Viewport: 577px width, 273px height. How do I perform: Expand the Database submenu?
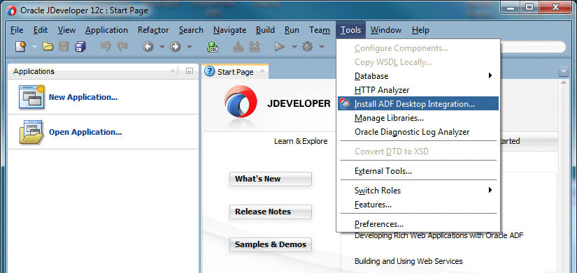(418, 76)
